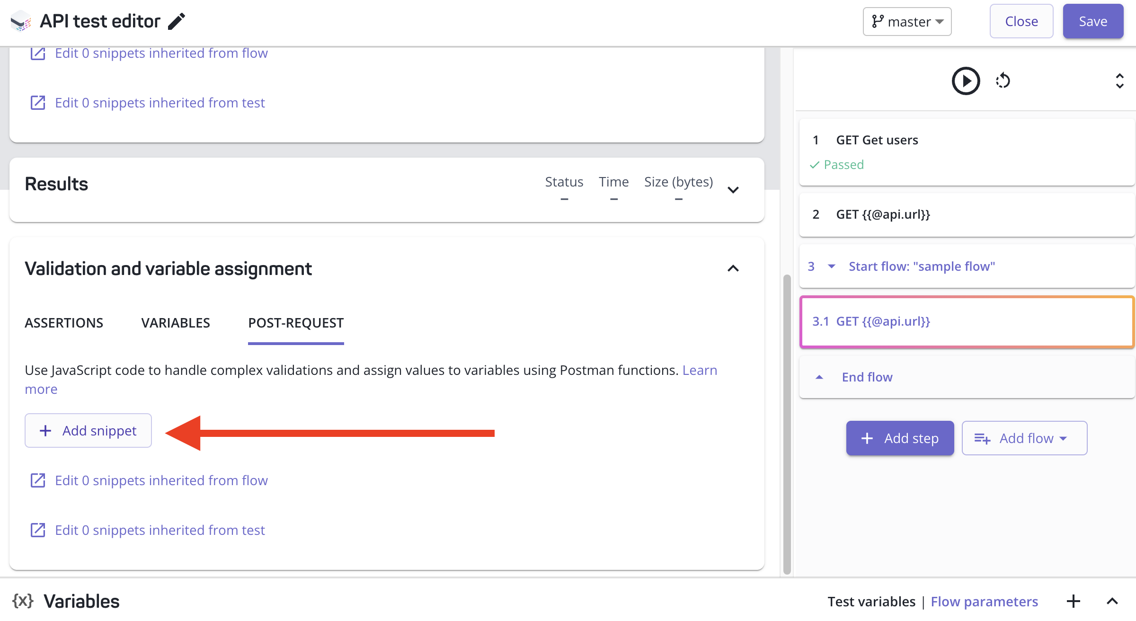Collapse the sample flow step triangle
The height and width of the screenshot is (621, 1136).
831,266
